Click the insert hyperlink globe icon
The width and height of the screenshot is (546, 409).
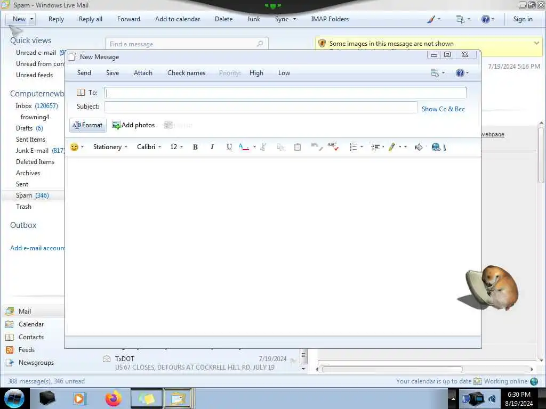(436, 147)
